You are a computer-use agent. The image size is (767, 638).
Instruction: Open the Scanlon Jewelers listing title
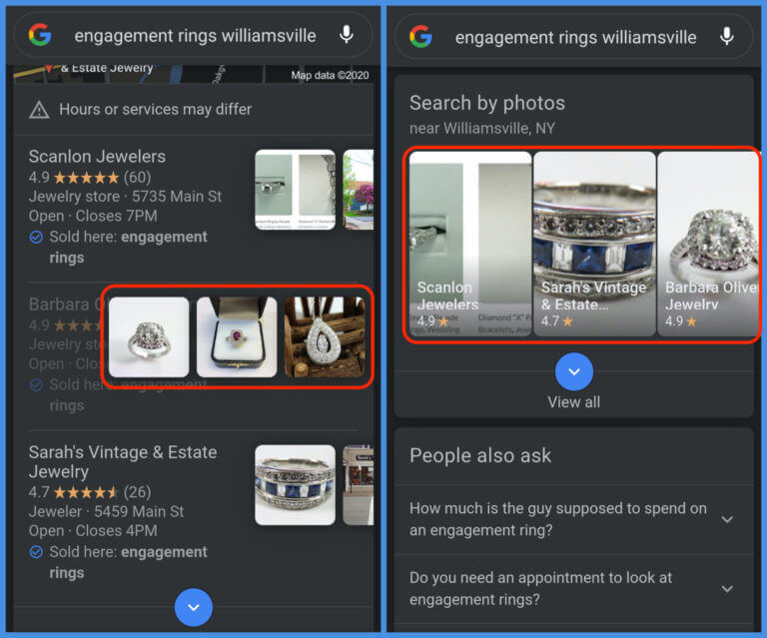[x=97, y=157]
